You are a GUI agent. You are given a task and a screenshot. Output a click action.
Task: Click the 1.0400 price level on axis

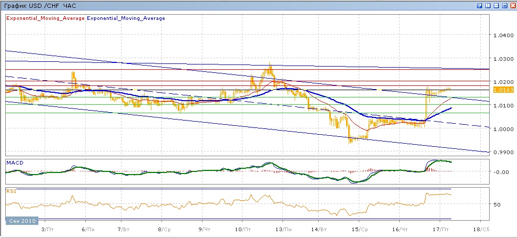(502, 36)
